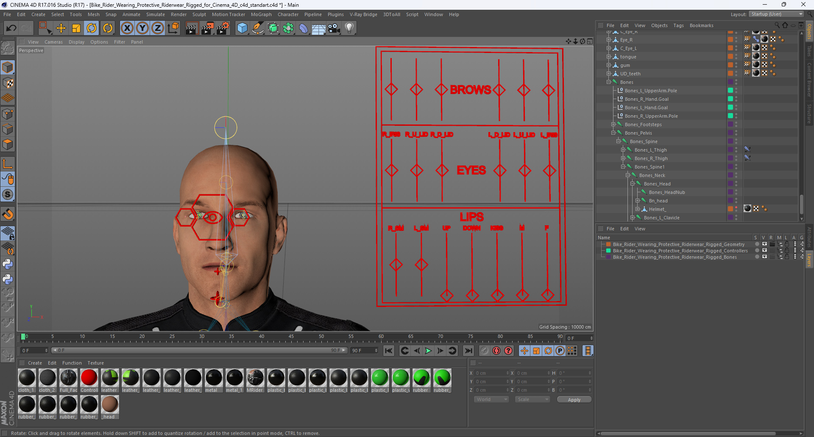
Task: Toggle Autokeying button
Action: (496, 351)
